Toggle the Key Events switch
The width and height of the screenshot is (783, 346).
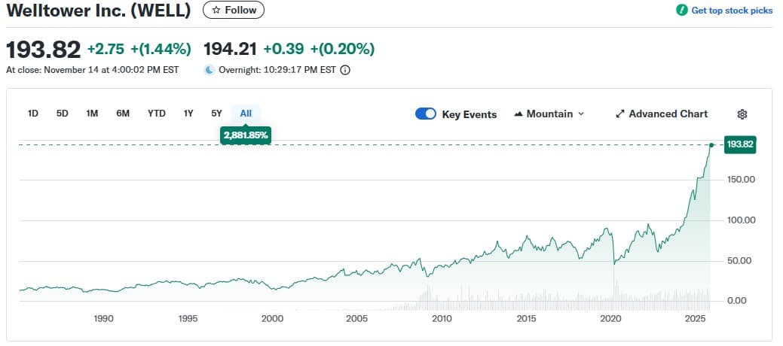point(426,114)
